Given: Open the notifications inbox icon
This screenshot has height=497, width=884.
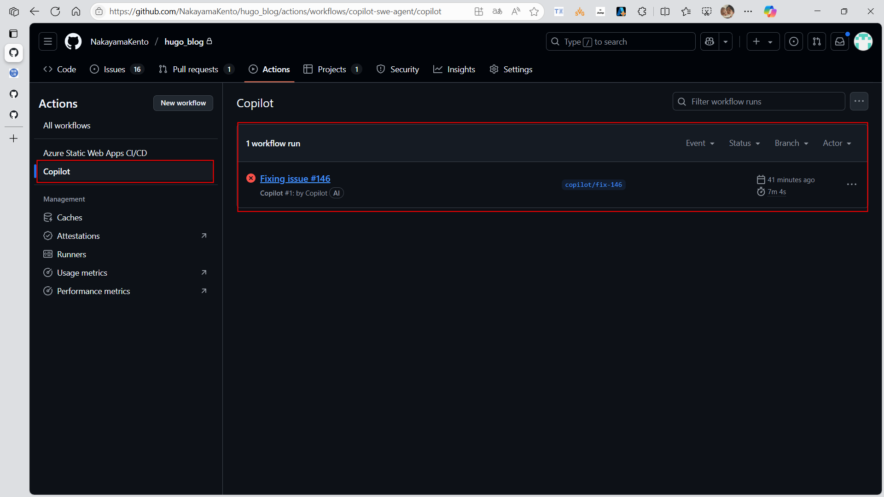Looking at the screenshot, I should click(840, 41).
